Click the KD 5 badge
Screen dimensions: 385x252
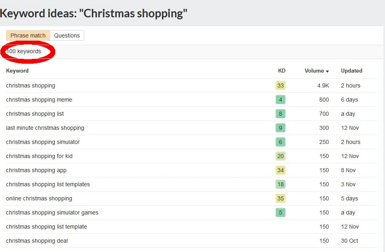click(281, 212)
